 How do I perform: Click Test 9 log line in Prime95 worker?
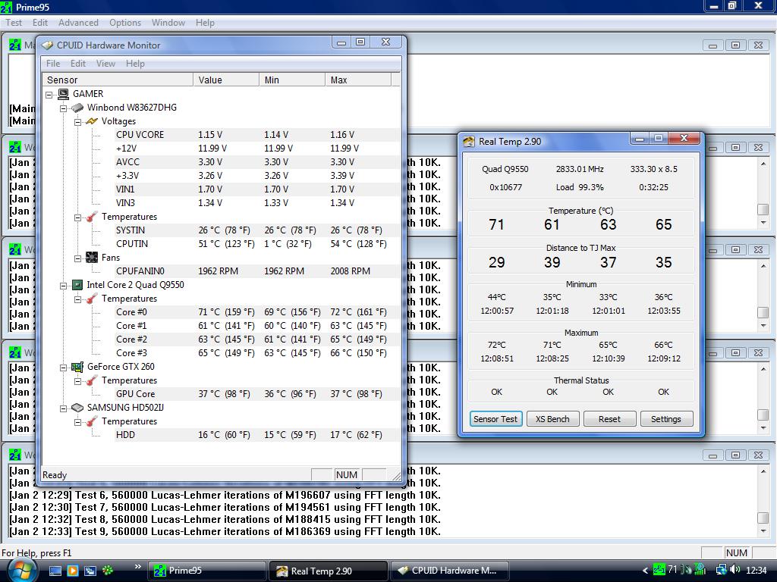point(225,531)
